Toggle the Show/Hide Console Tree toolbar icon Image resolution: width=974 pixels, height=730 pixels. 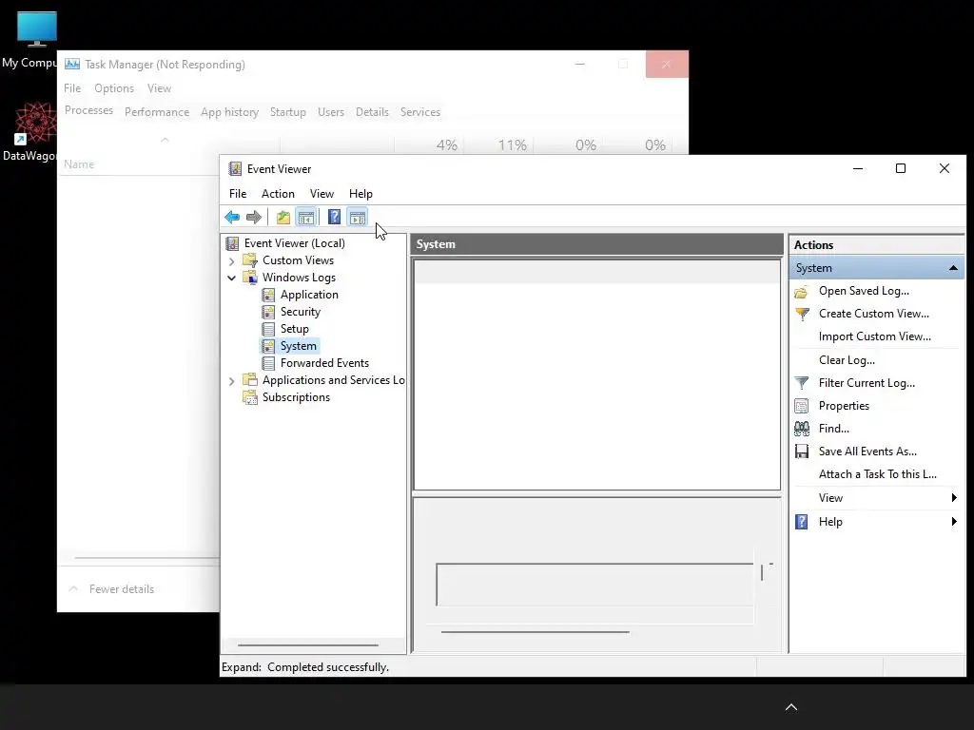tap(306, 217)
